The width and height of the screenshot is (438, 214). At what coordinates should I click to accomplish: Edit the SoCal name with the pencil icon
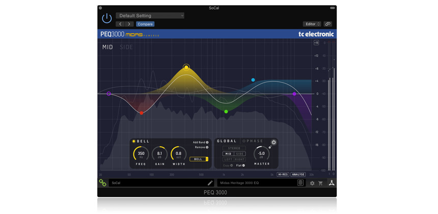(210, 183)
